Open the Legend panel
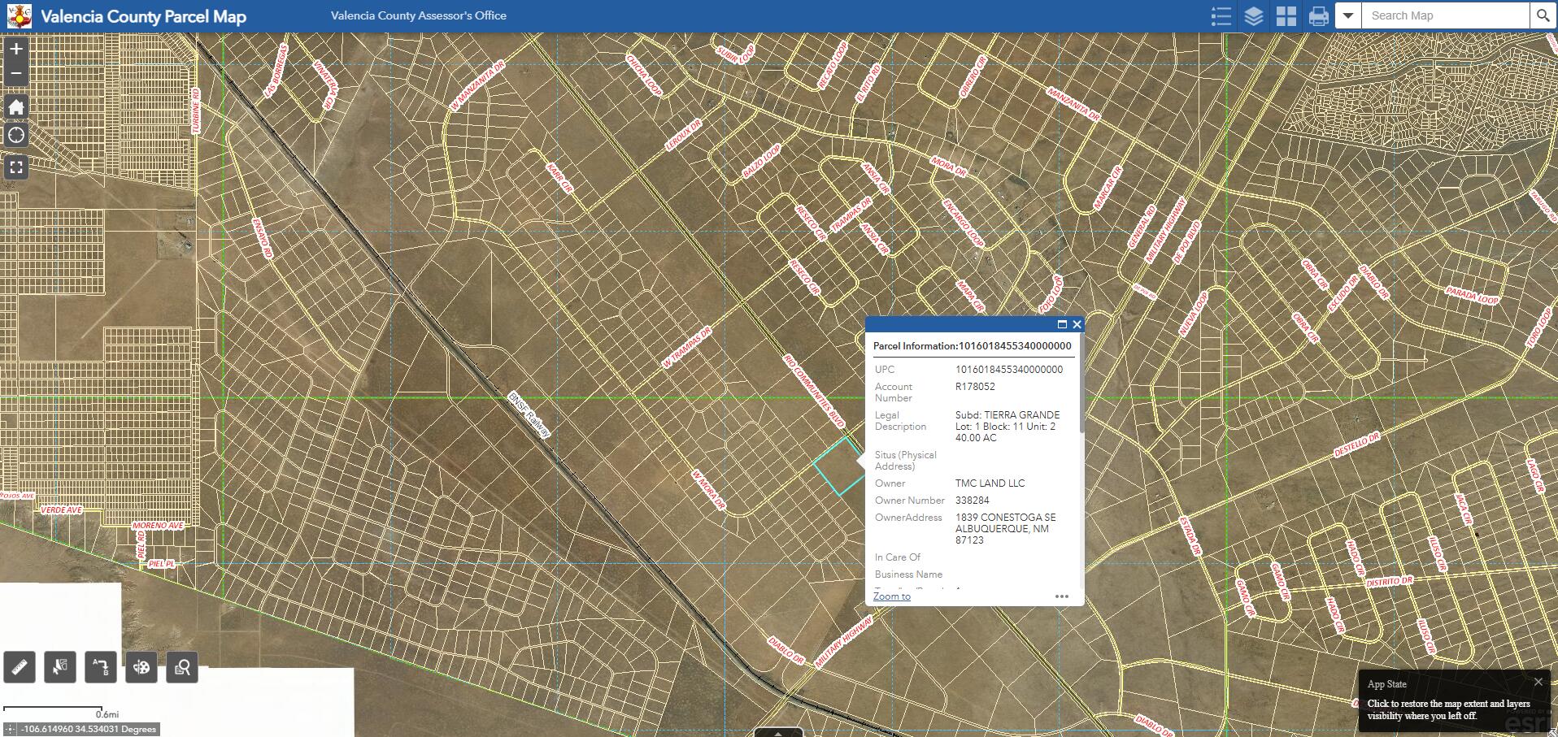This screenshot has height=737, width=1558. (1221, 16)
